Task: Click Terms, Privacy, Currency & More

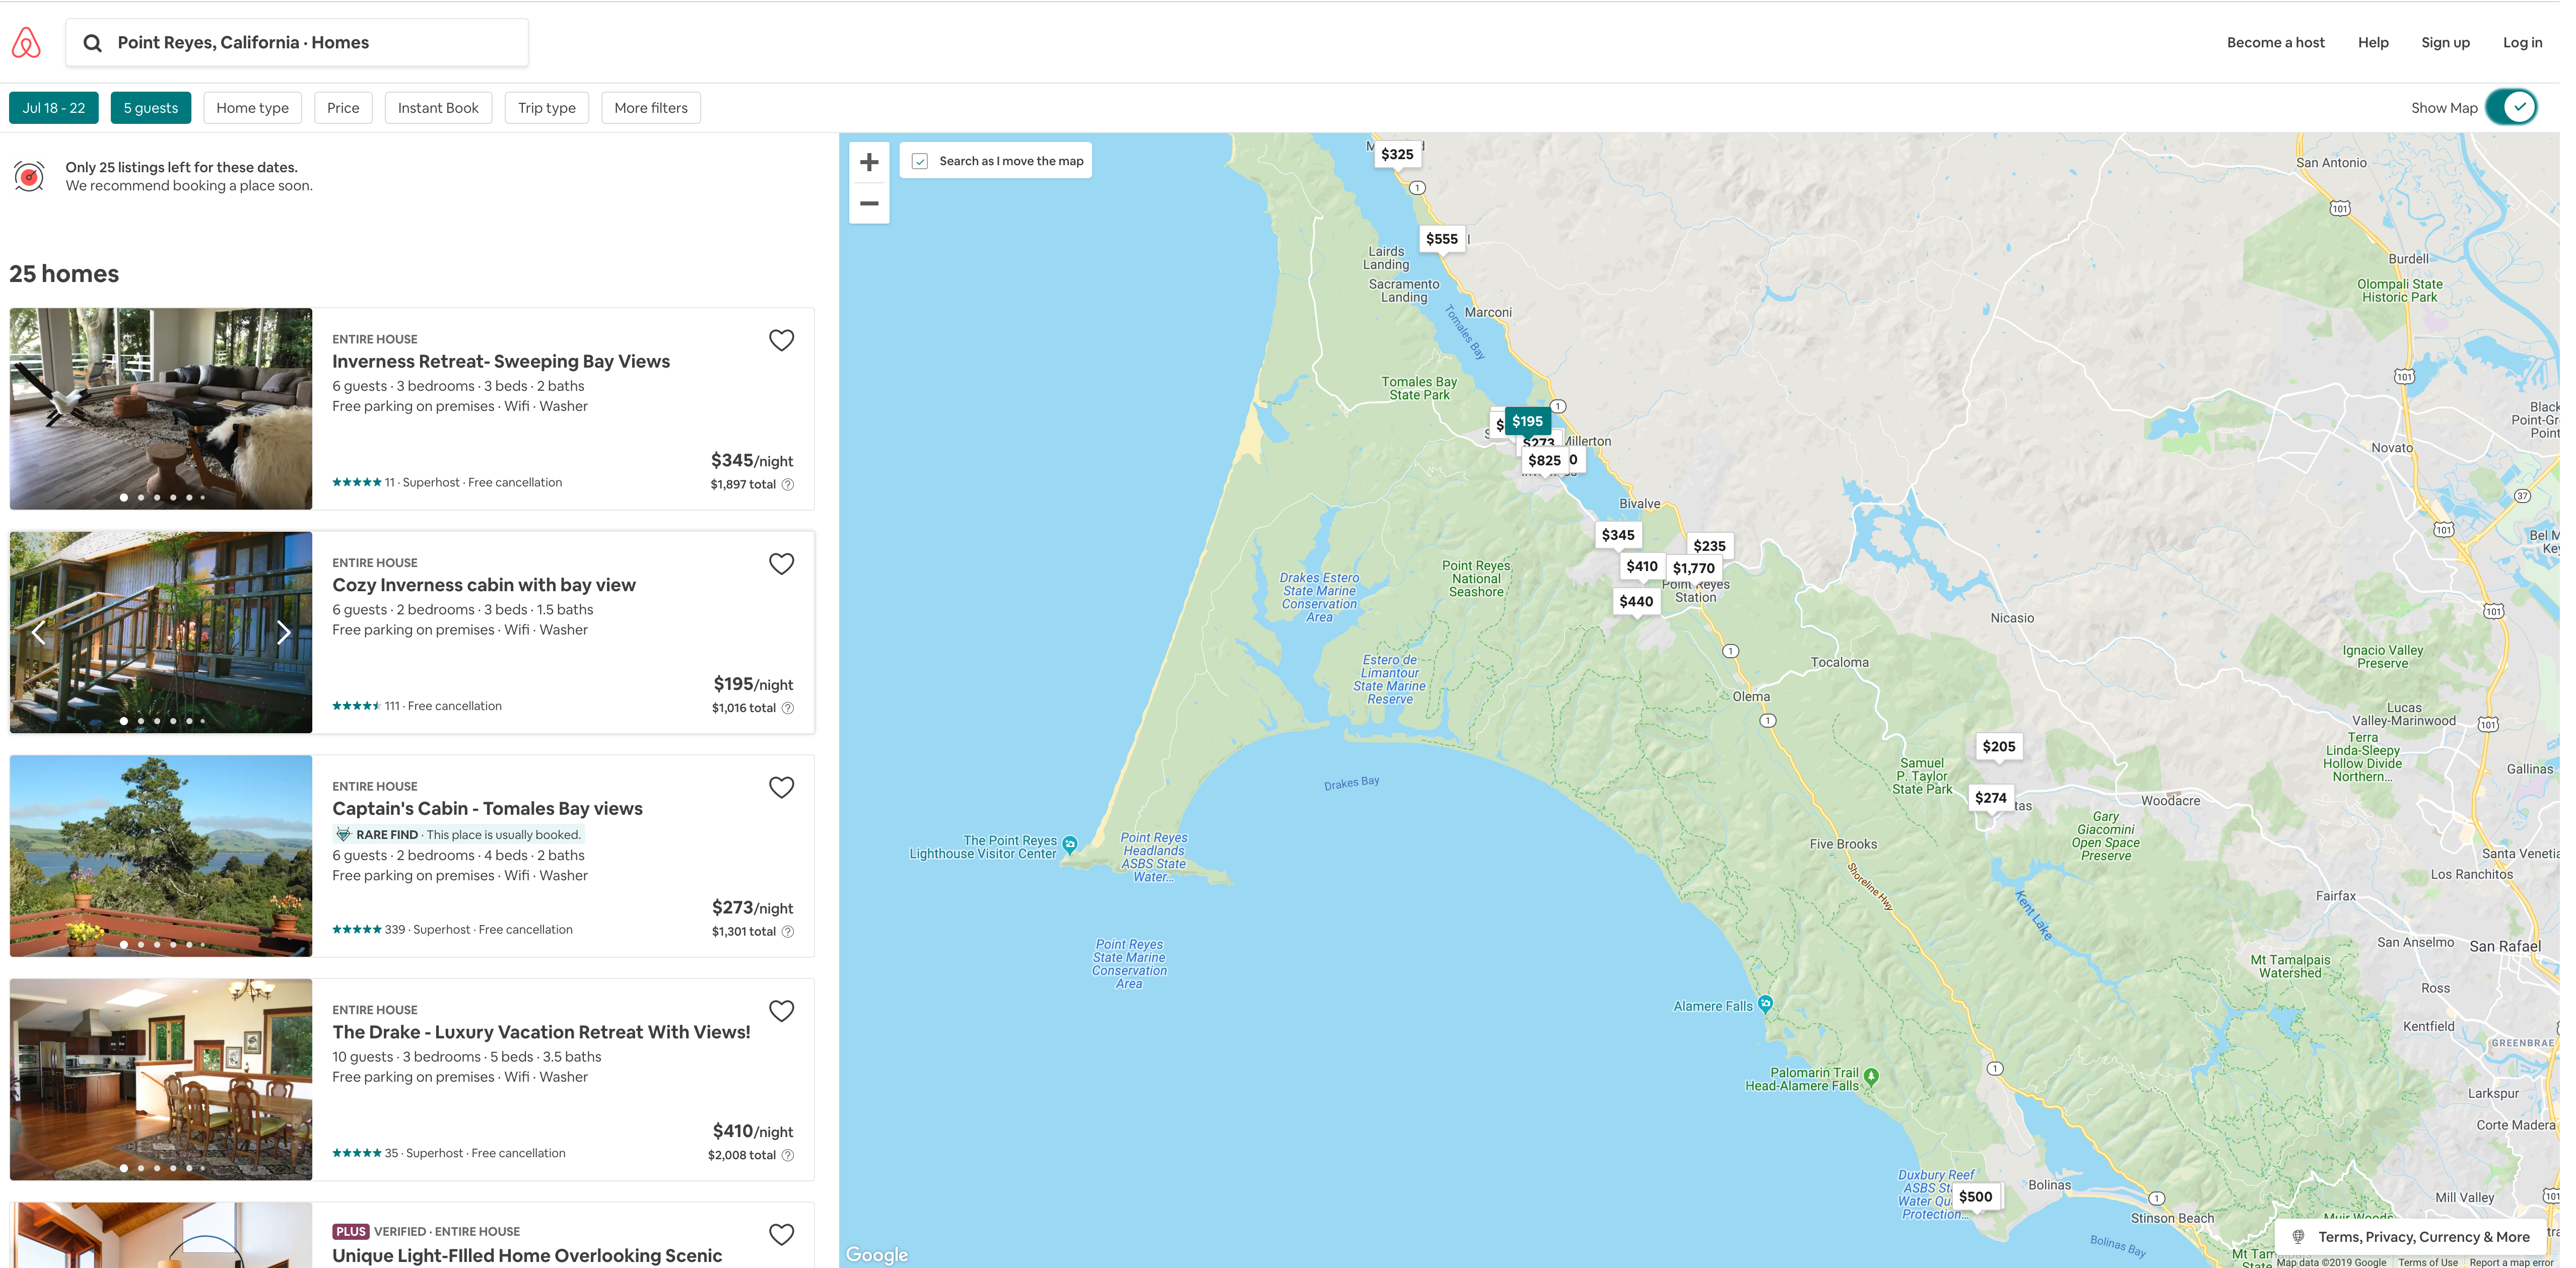Action: (2424, 1237)
